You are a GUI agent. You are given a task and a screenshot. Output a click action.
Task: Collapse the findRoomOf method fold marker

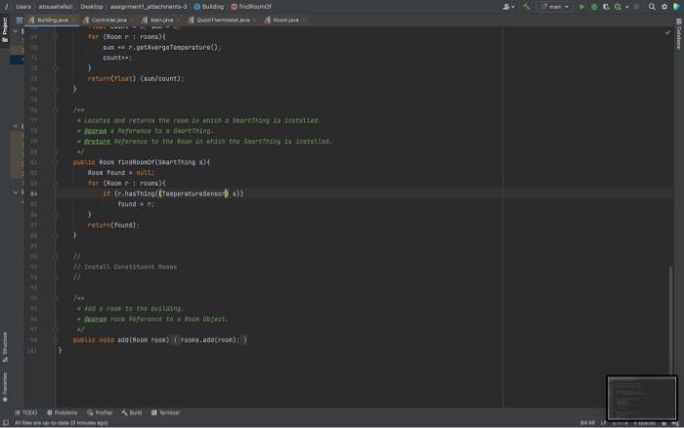pyautogui.click(x=56, y=162)
